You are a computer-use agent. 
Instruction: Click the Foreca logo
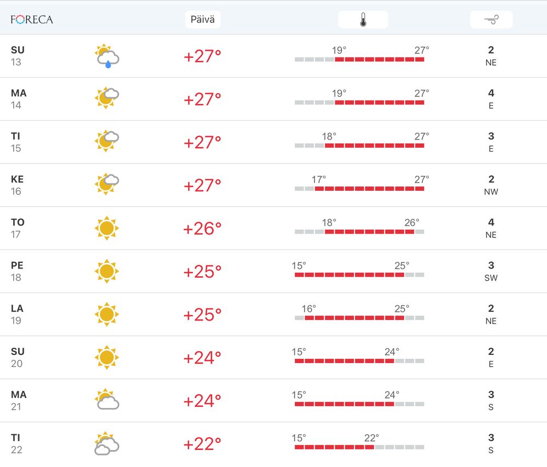pos(32,20)
